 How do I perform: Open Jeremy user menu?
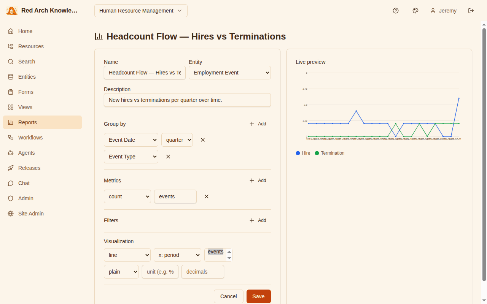[x=443, y=11]
